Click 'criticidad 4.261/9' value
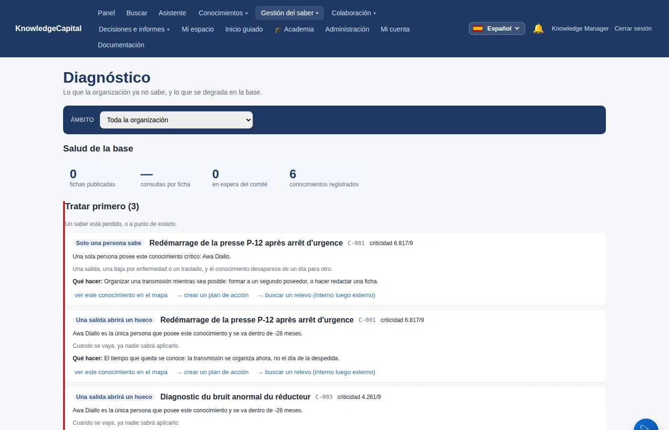The width and height of the screenshot is (669, 430). 359,397
